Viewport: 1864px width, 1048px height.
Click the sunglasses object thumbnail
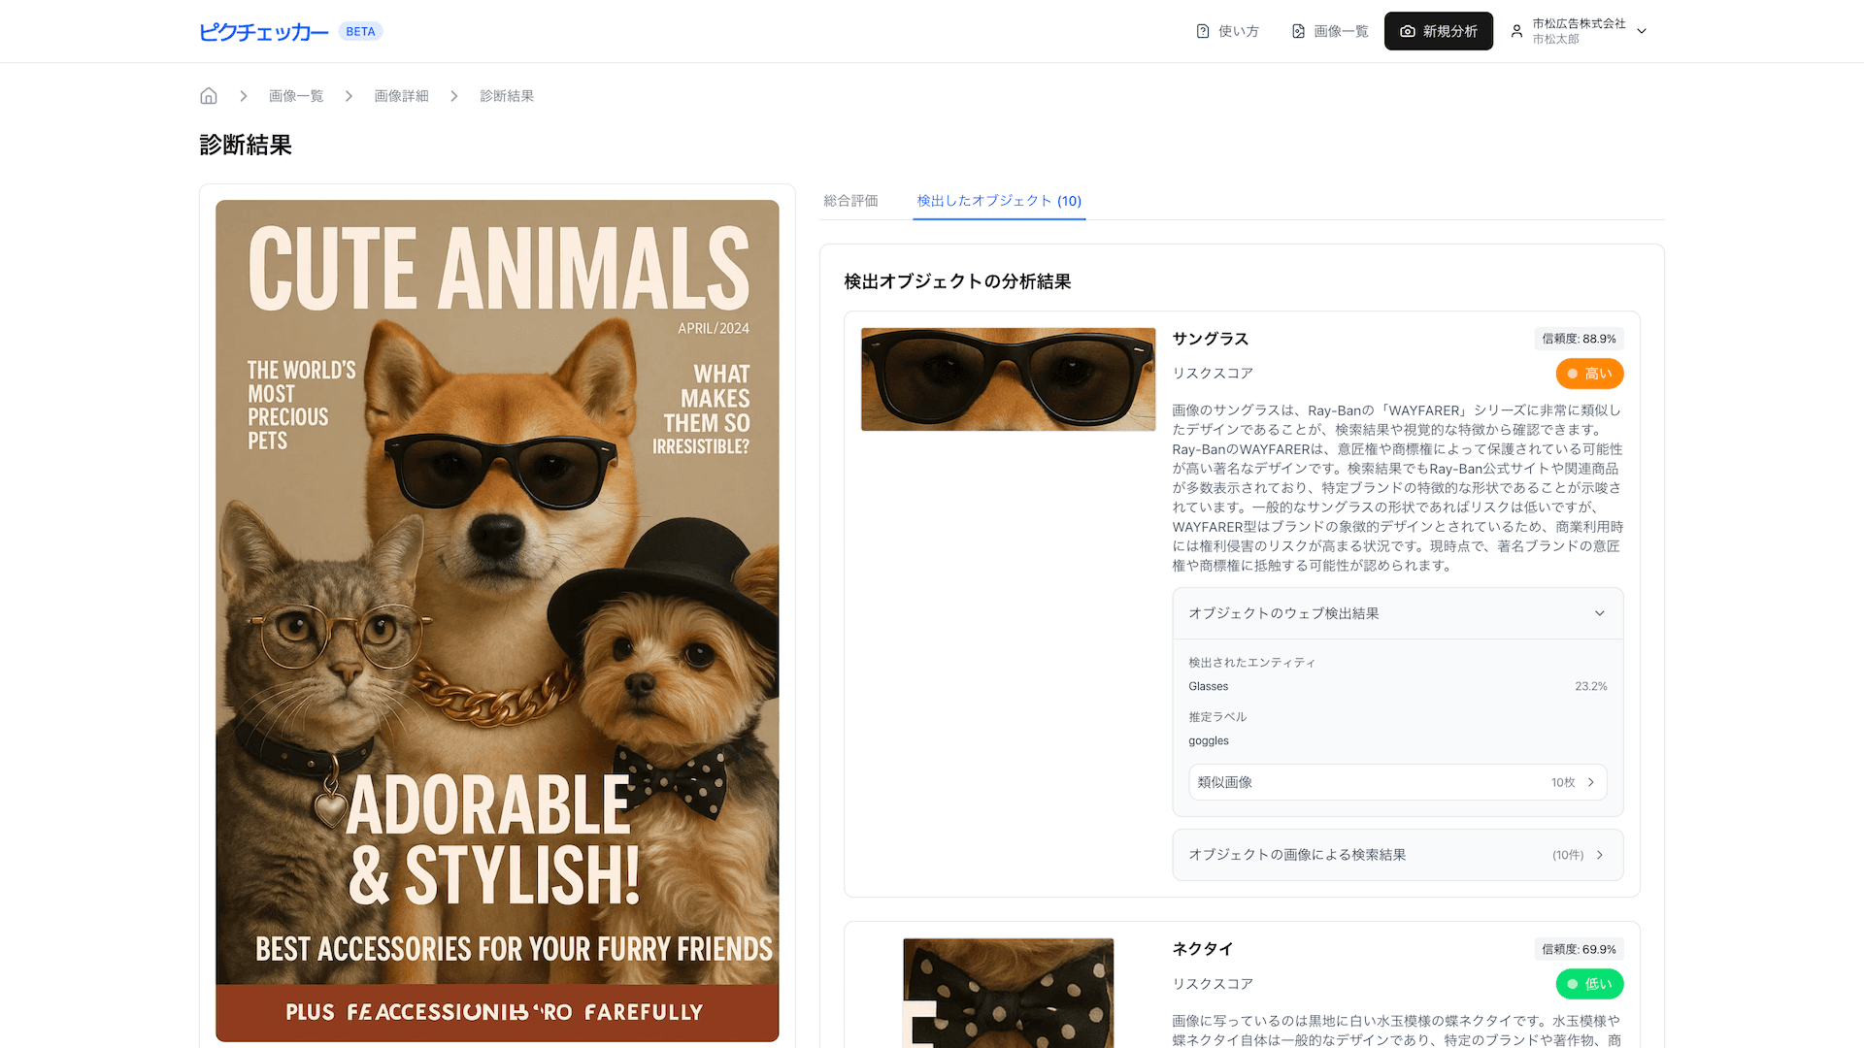pyautogui.click(x=1008, y=379)
